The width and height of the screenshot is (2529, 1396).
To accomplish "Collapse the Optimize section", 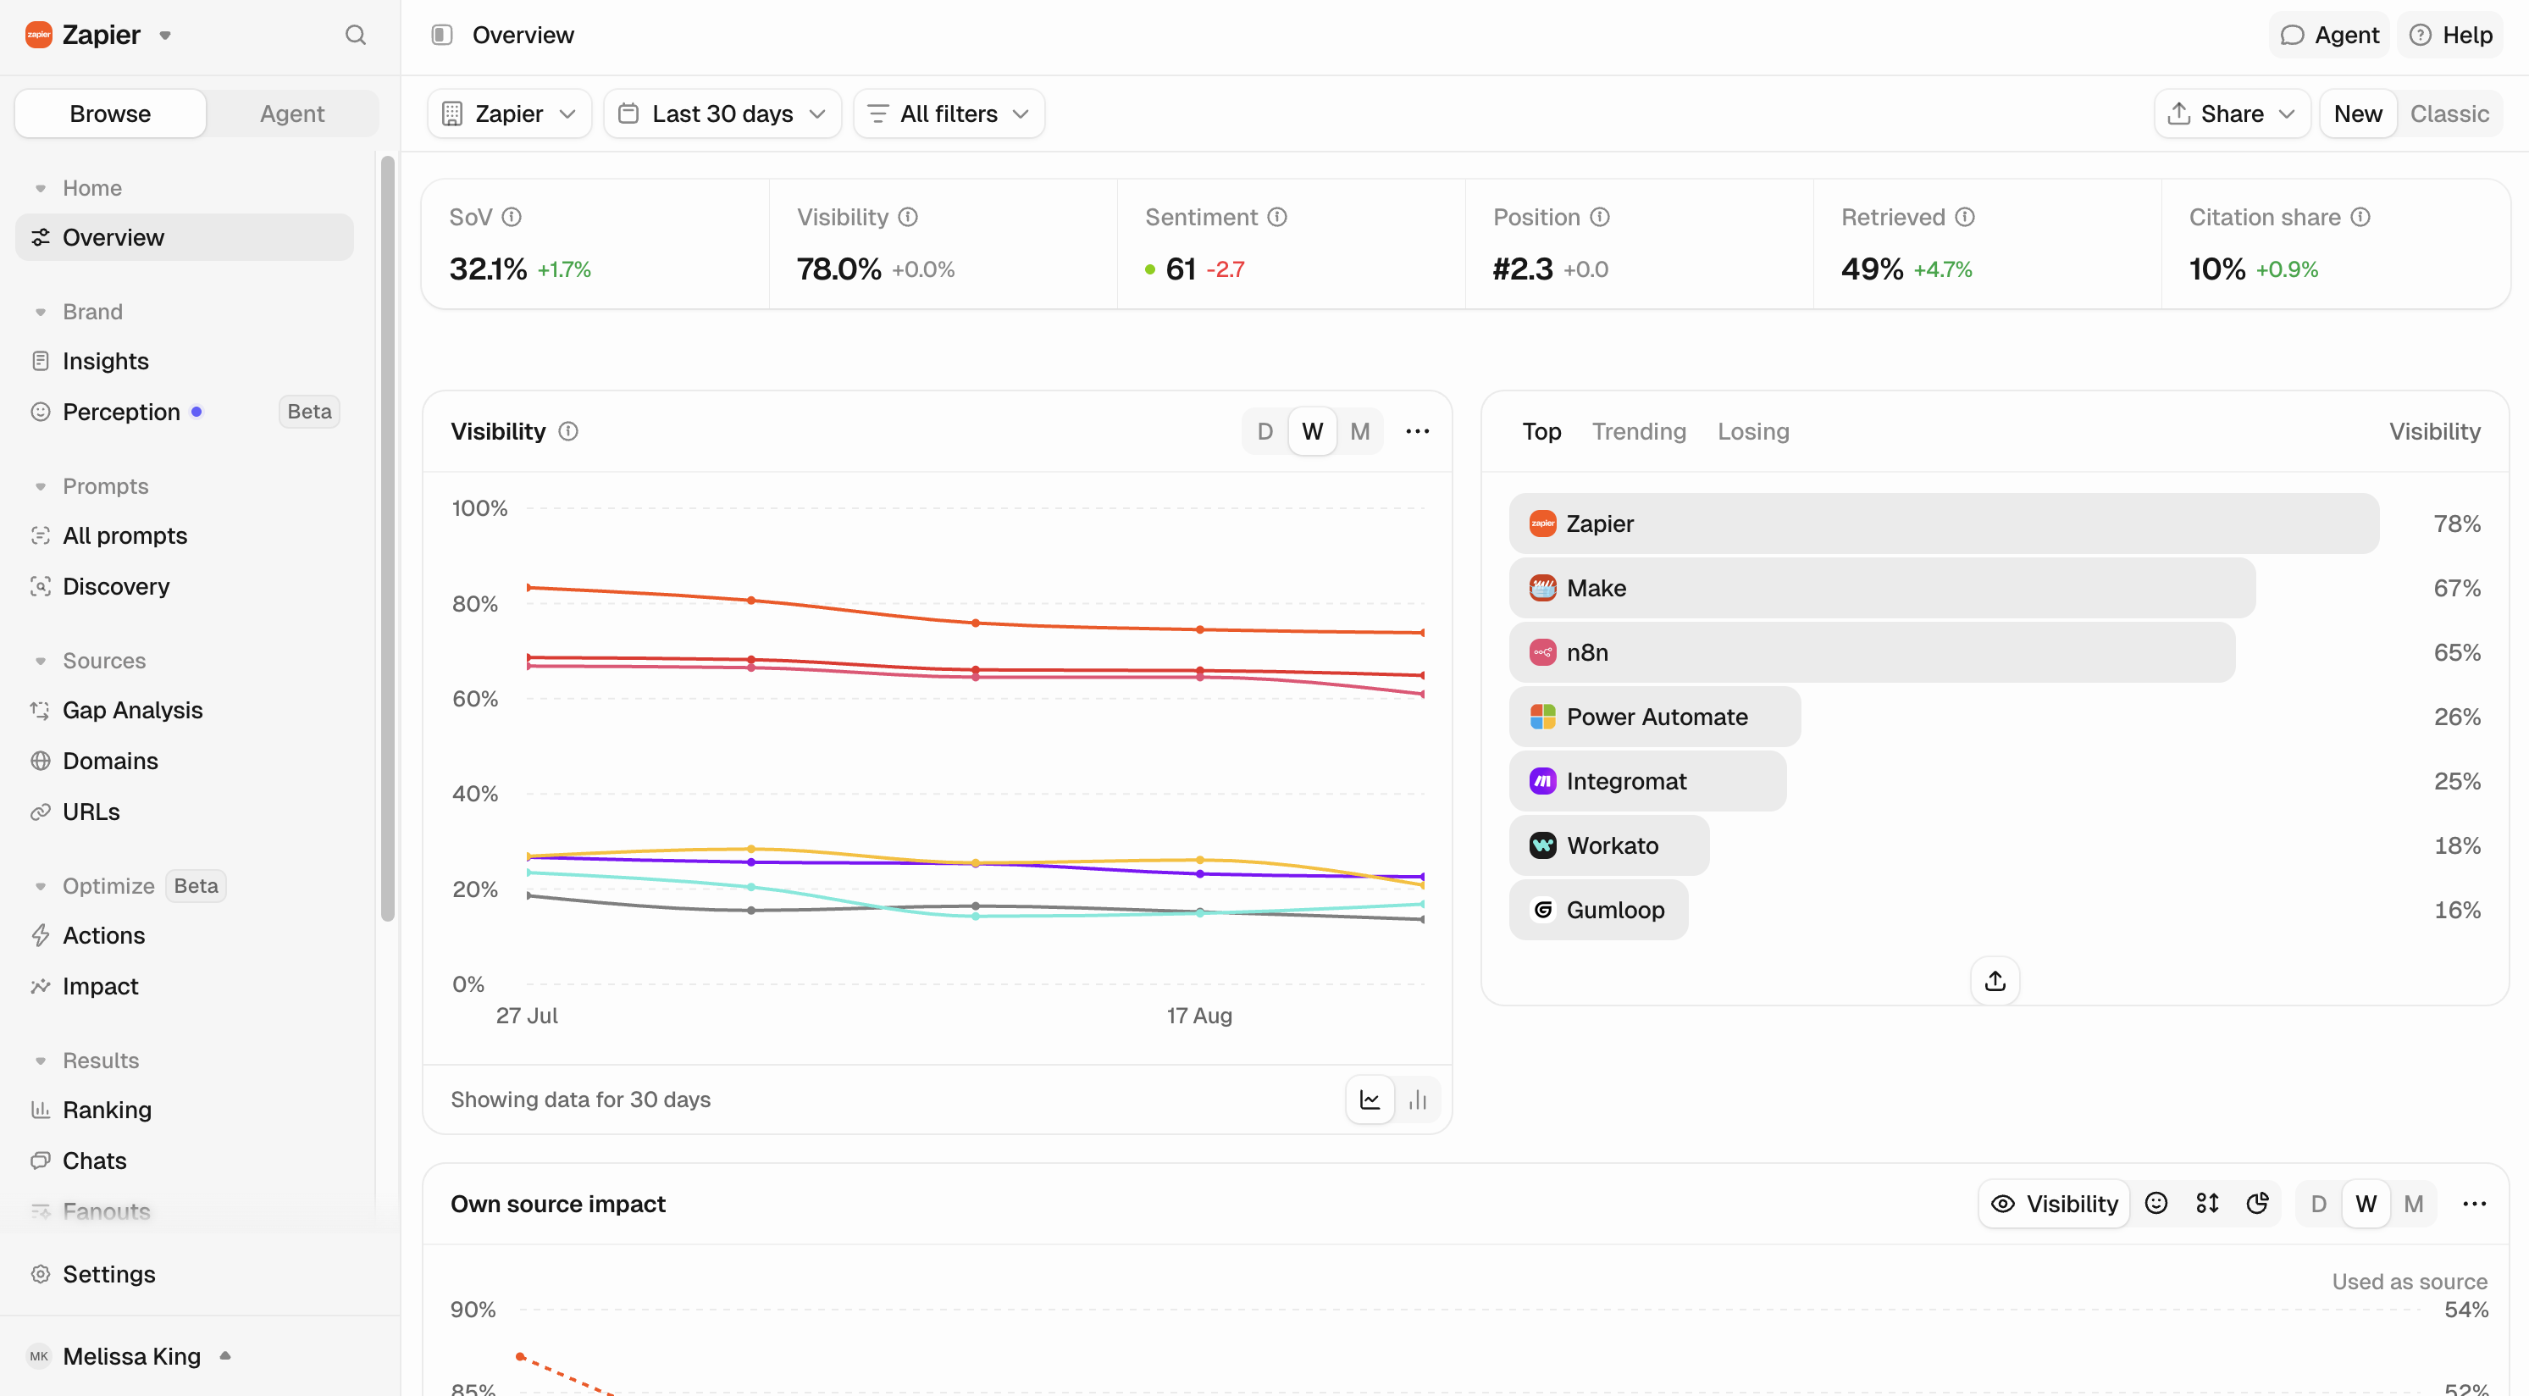I will click(95, 885).
